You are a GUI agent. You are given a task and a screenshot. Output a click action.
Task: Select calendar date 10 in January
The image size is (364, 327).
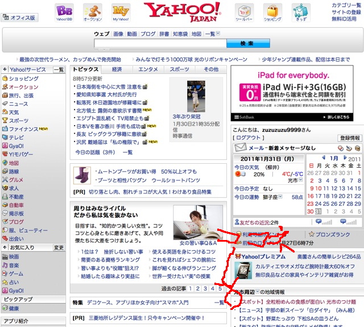[318, 188]
